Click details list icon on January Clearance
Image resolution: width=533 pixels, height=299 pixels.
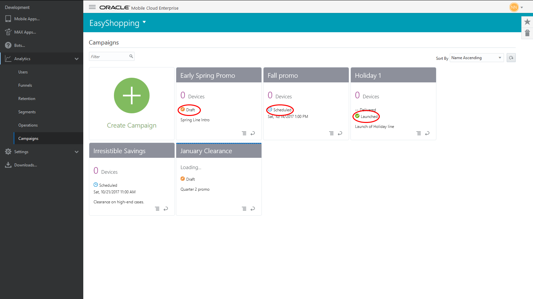(244, 209)
